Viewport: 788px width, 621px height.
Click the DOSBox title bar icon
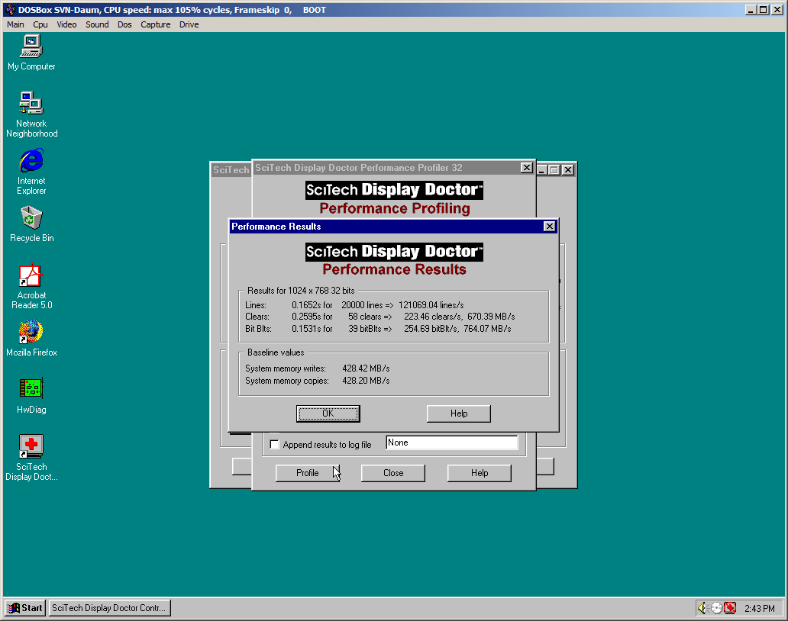[11, 10]
